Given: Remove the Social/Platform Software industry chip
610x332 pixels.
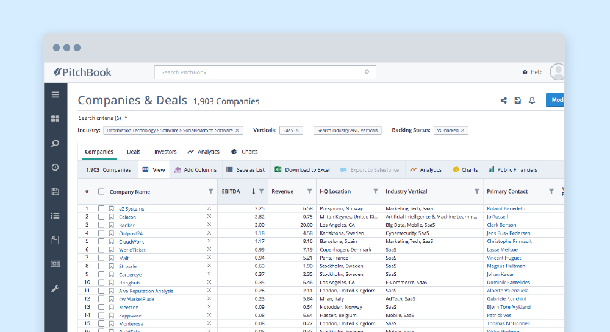Looking at the screenshot, I should (237, 130).
